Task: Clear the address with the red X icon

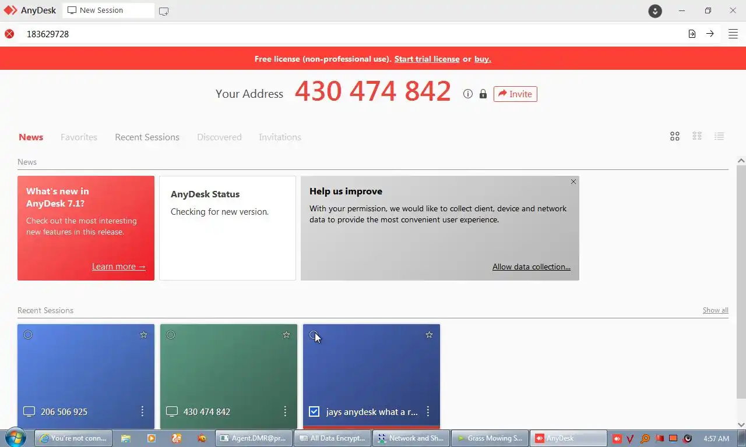Action: [x=9, y=34]
